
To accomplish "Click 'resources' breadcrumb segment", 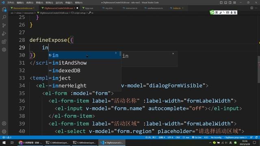I will pos(29,13).
